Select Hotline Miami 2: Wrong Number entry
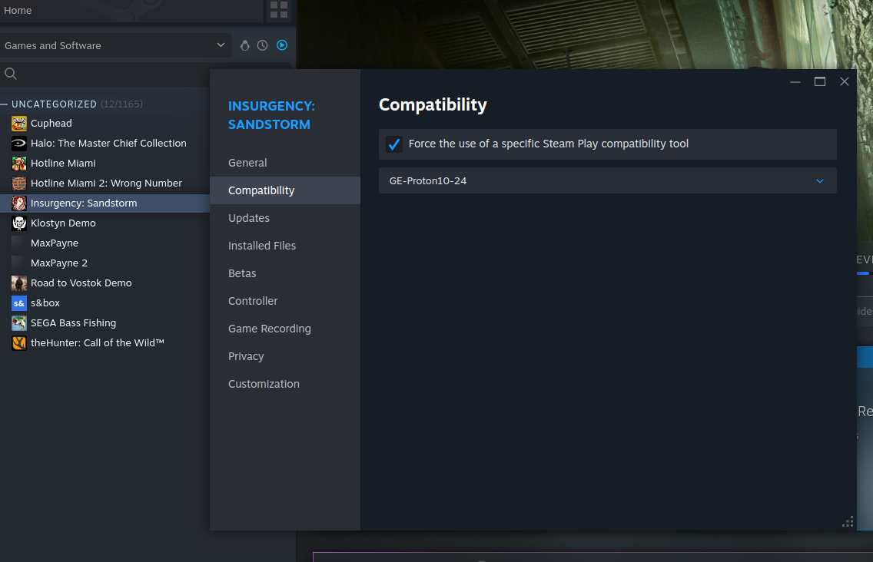This screenshot has height=562, width=873. [105, 183]
